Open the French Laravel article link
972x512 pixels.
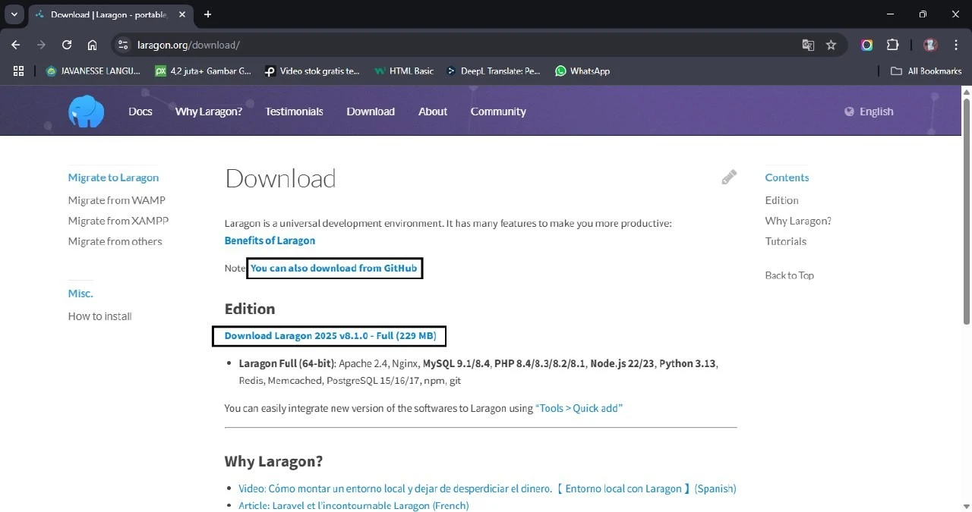tap(353, 505)
